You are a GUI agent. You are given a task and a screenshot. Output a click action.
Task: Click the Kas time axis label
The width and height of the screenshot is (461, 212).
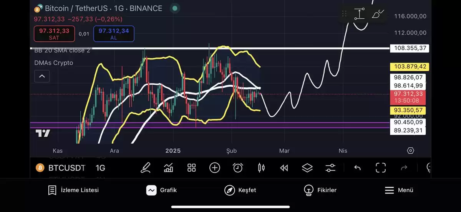58,151
